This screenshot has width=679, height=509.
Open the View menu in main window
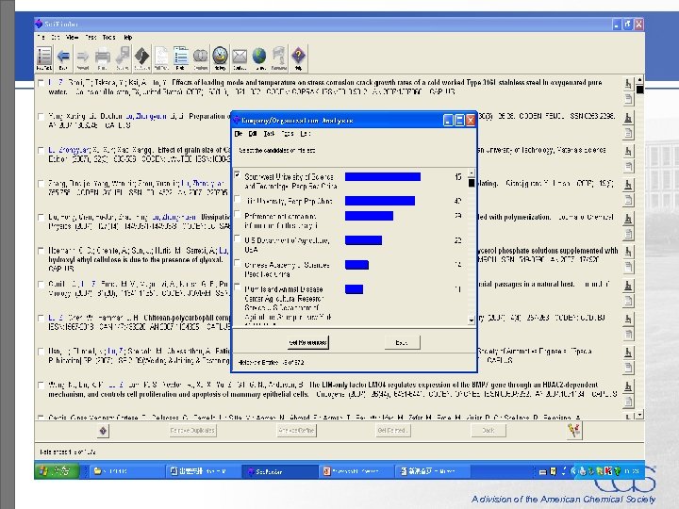(x=72, y=38)
